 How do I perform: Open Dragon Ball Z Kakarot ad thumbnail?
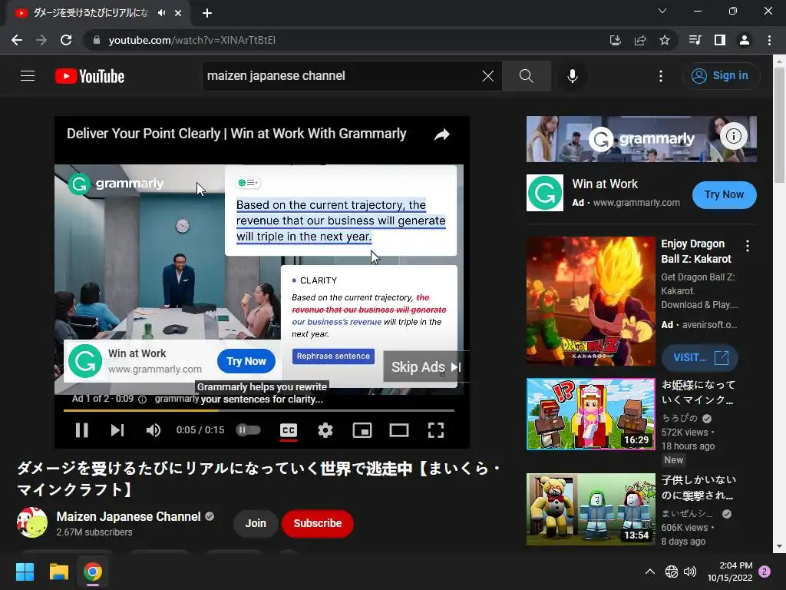tap(590, 301)
